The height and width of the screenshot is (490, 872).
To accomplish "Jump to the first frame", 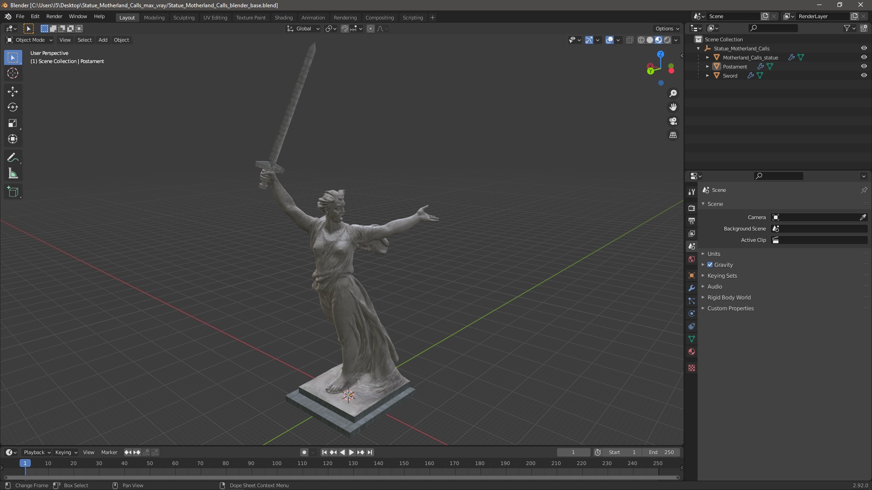I will [324, 452].
